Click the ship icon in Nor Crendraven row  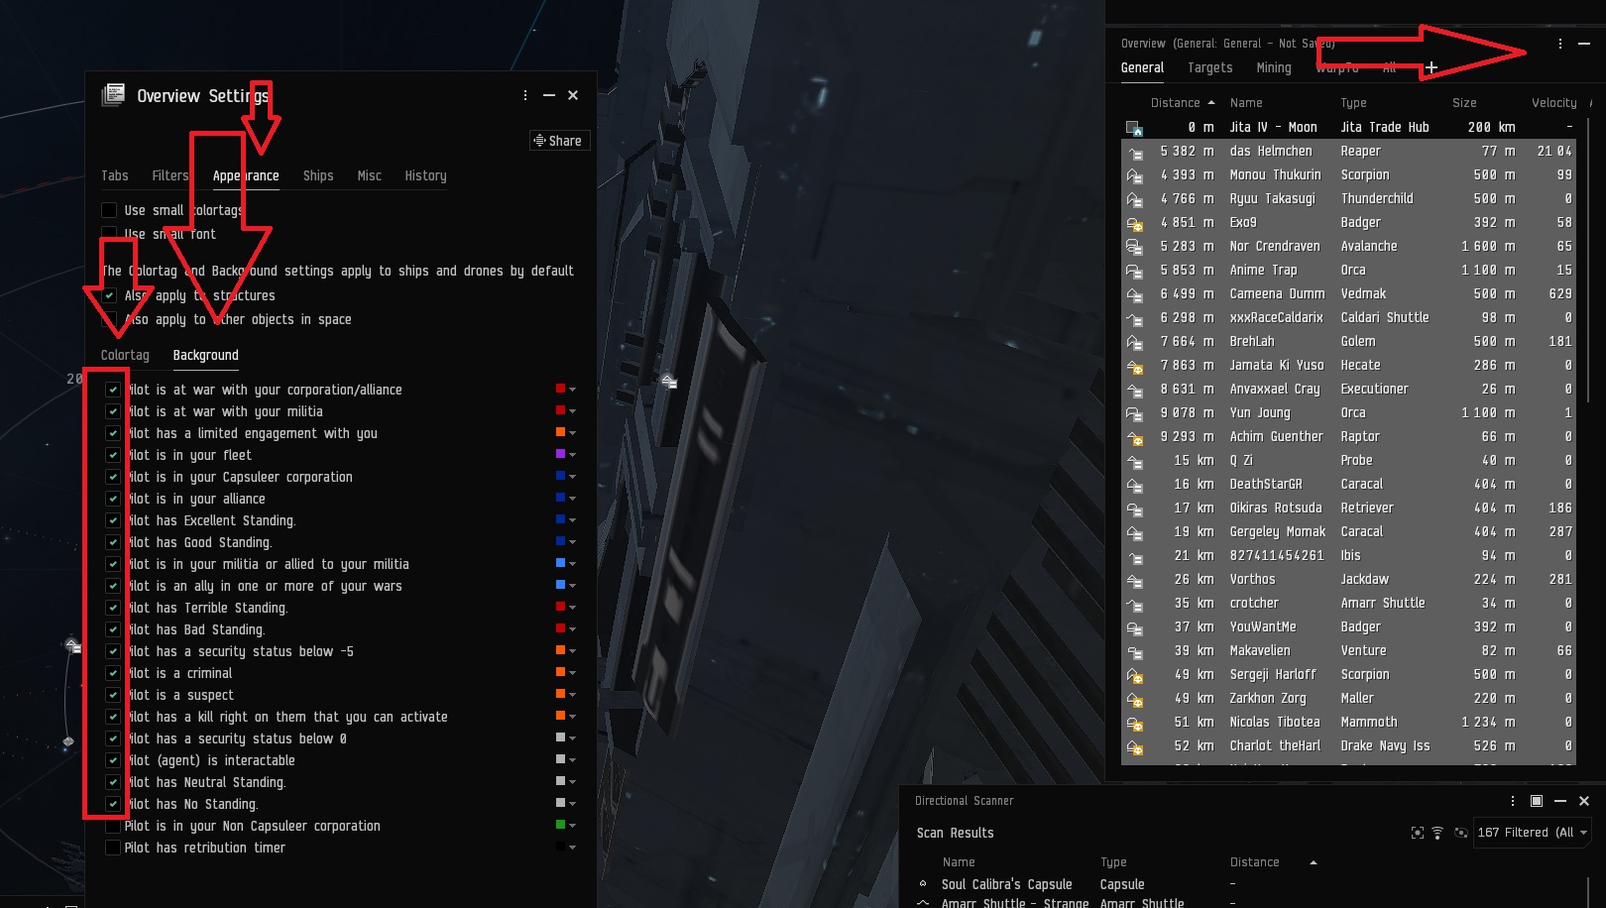1134,247
